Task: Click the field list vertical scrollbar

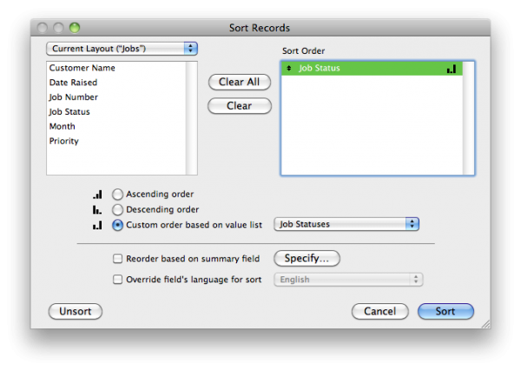Action: pos(191,118)
